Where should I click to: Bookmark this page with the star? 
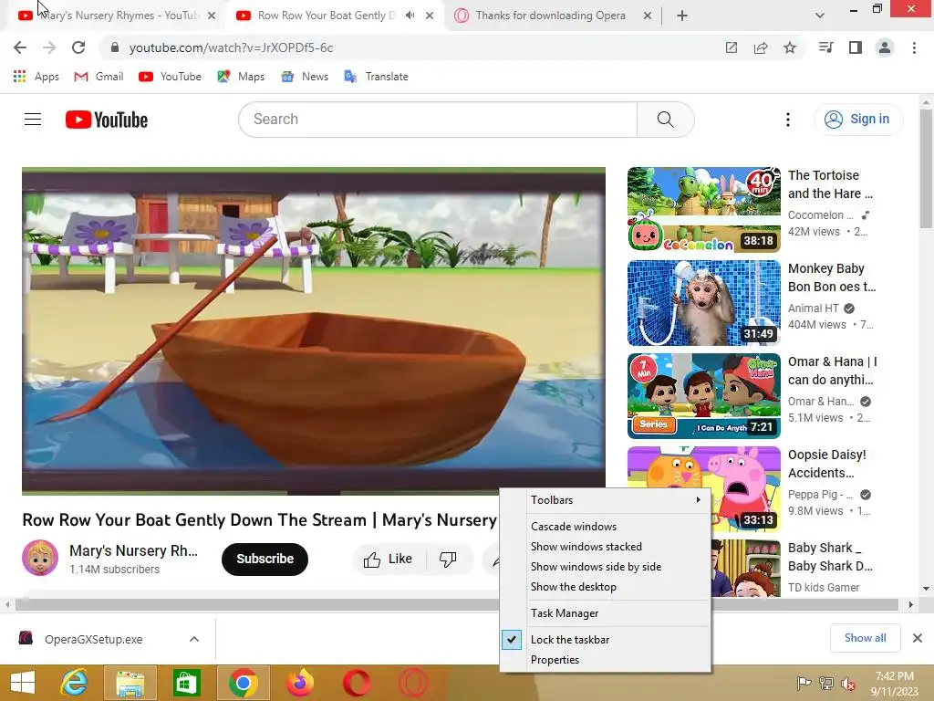[790, 47]
